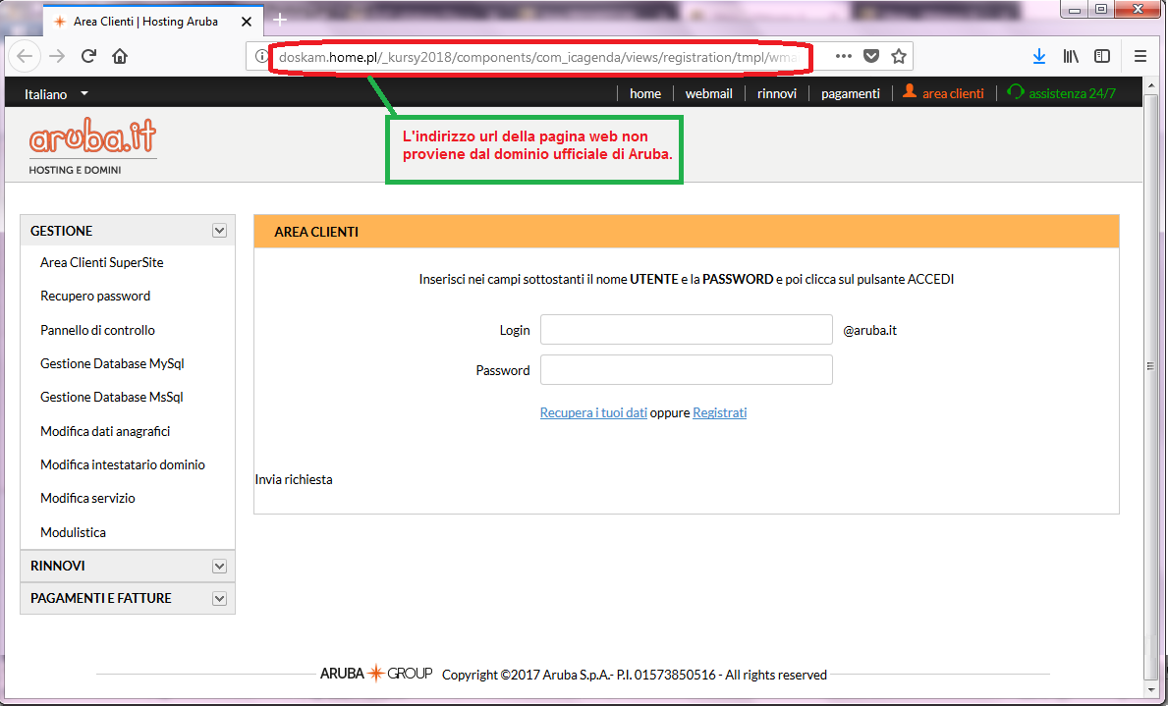
Task: Bookmark this page with the star icon
Action: click(899, 57)
